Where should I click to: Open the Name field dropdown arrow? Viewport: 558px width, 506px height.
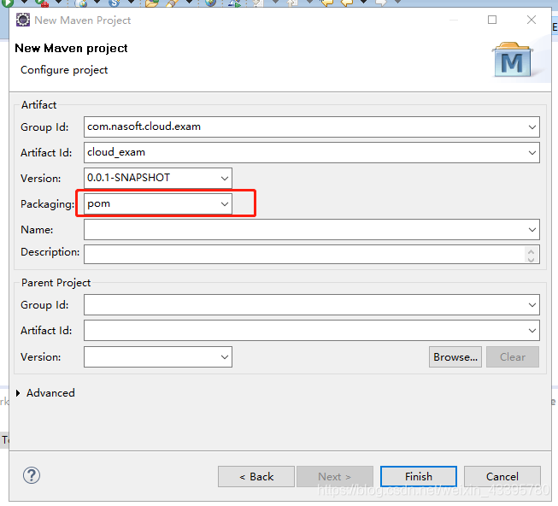532,230
